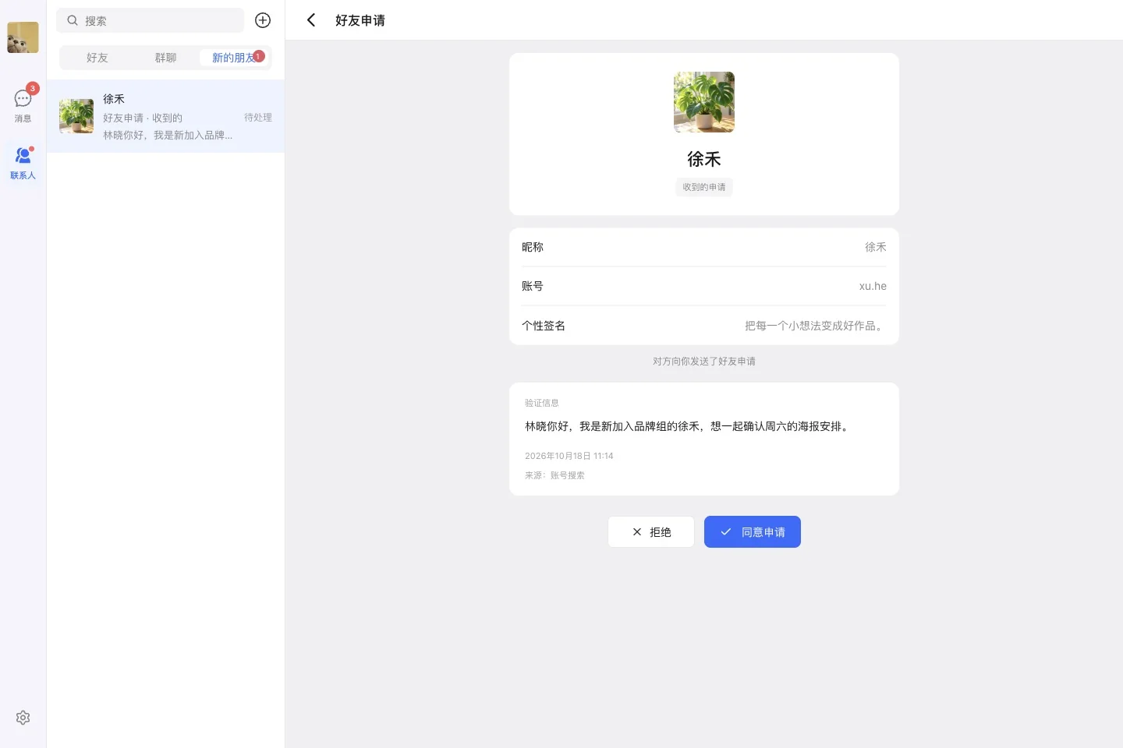Click the account value xu.he
The height and width of the screenshot is (748, 1123).
pyautogui.click(x=873, y=286)
